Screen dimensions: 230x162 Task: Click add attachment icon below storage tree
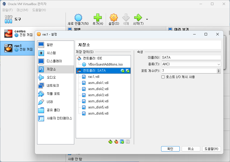pyautogui.click(x=122, y=142)
